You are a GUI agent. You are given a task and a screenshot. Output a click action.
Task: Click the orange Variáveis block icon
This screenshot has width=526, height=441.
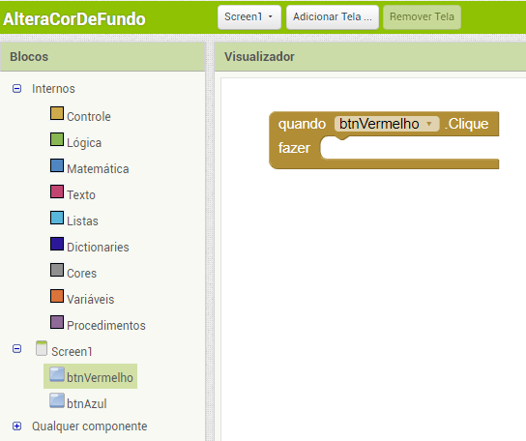57,296
